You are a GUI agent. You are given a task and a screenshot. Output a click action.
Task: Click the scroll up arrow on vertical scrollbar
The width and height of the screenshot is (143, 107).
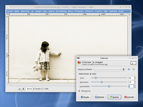129,18
